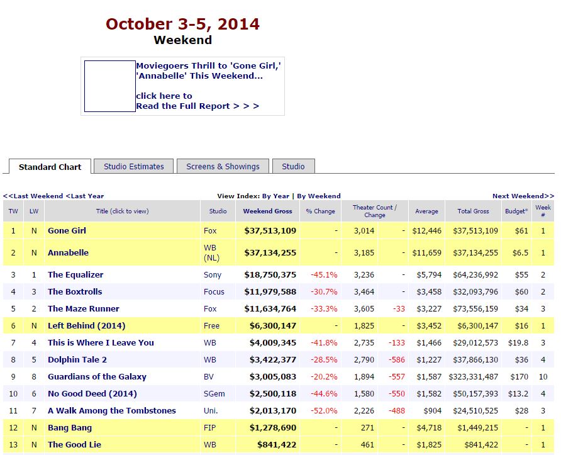Viewport: 561px width, 455px height.
Task: Go to Last Weekend link
Action: [x=33, y=196]
